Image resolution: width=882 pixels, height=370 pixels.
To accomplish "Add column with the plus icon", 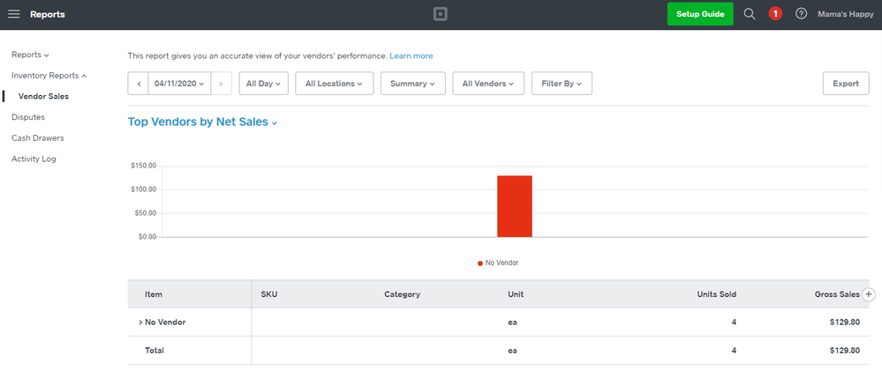I will [869, 294].
